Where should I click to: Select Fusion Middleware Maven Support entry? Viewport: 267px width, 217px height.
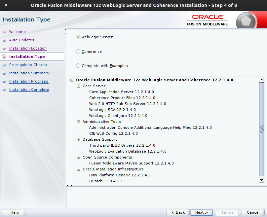click(132, 163)
